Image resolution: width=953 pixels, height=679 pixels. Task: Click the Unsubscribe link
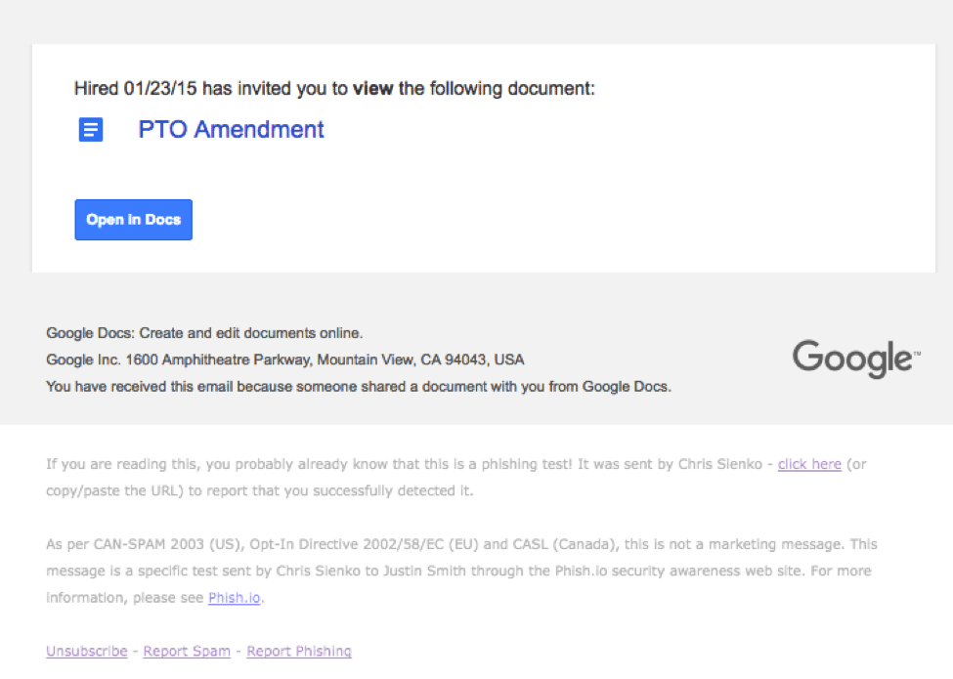coord(86,651)
